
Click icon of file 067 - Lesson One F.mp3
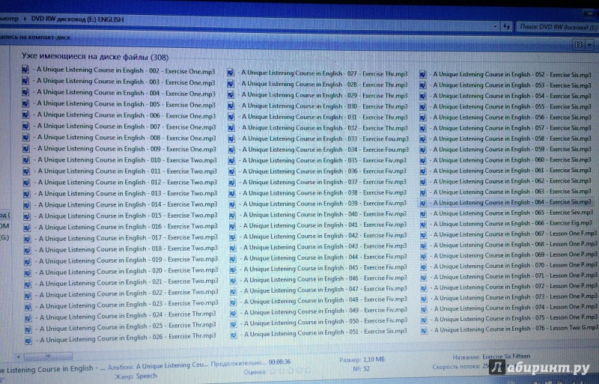[424, 235]
